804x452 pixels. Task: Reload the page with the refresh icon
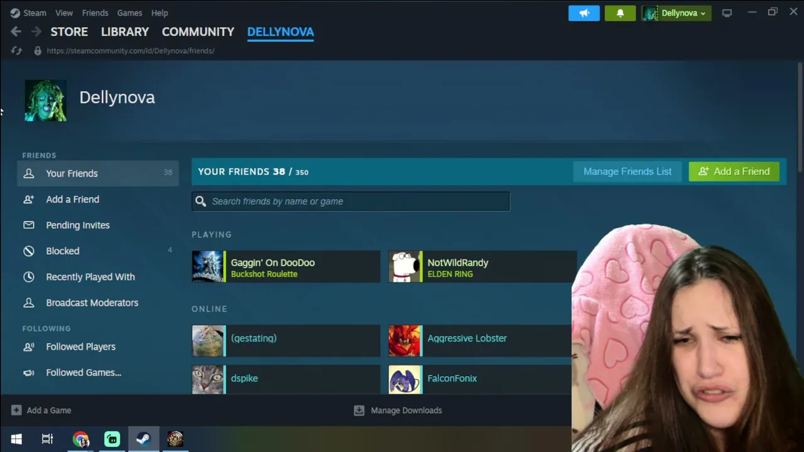point(16,51)
